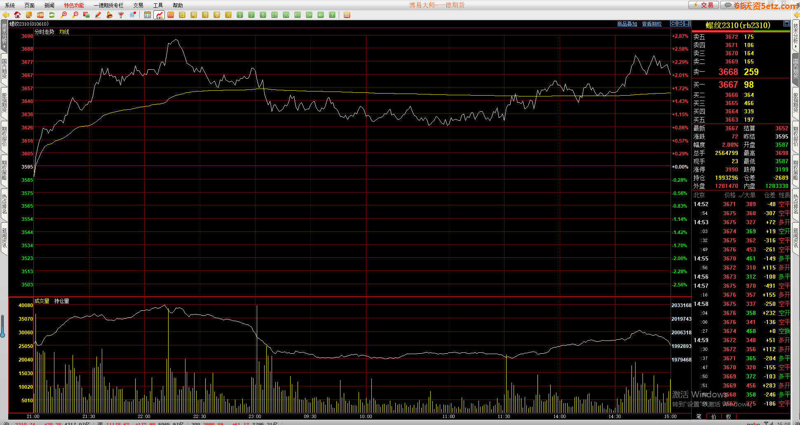This screenshot has width=800, height=425.
Task: Click the overlapping red-green windows icon
Action: click(87, 15)
